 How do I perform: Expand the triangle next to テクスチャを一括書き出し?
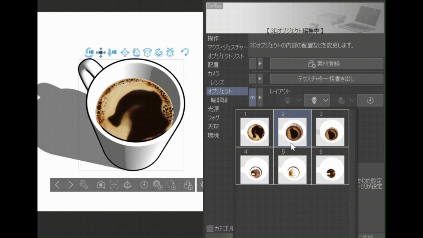[x=260, y=79]
